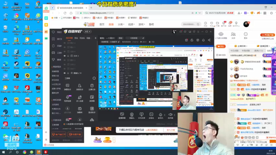Viewport: 276px width, 155px height.
Task: Click PC客户端 button
Action: pos(267,35)
